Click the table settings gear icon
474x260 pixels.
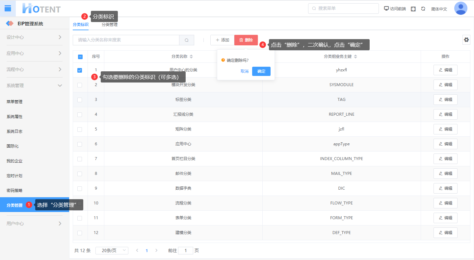coord(466,40)
